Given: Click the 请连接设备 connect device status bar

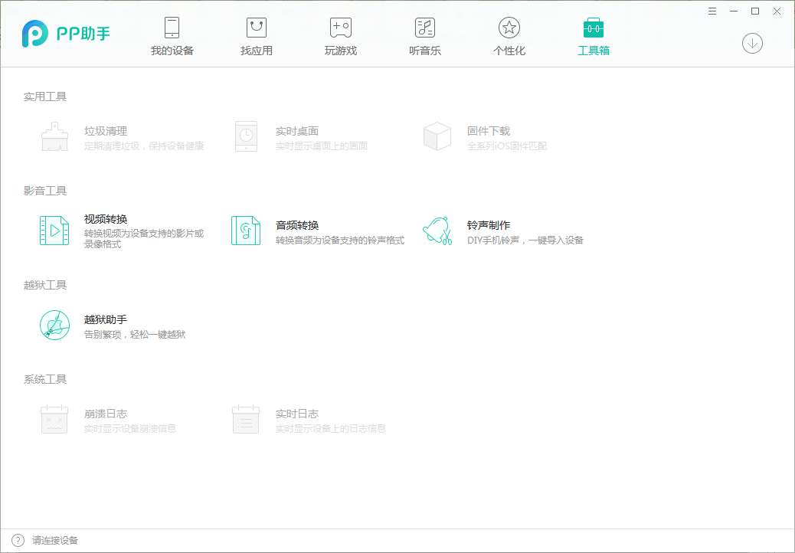Looking at the screenshot, I should [x=55, y=540].
